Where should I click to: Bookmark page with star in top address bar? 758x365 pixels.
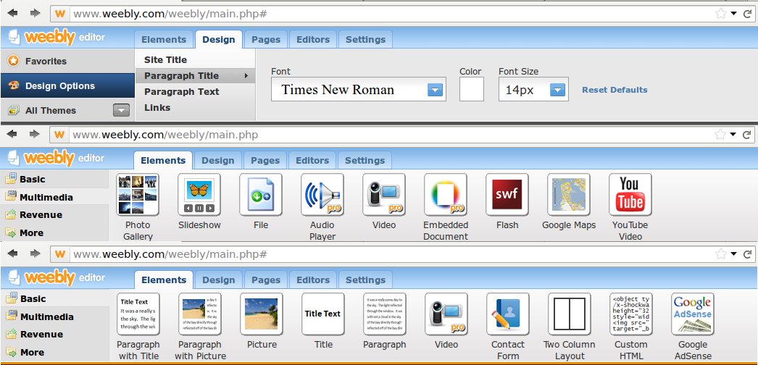[721, 14]
